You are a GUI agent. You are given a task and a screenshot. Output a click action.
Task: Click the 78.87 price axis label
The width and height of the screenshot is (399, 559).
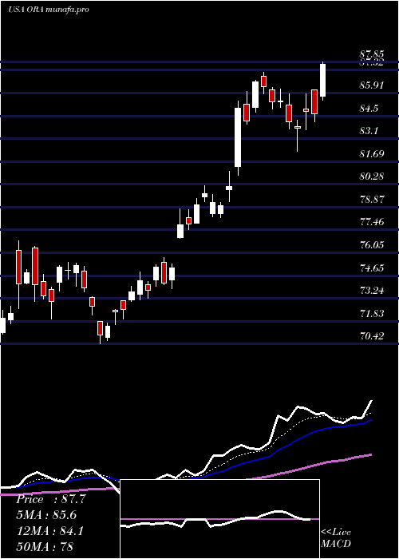372,200
